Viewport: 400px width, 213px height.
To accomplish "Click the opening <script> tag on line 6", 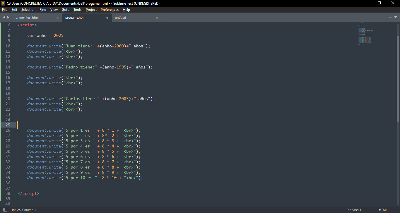I will (27, 25).
